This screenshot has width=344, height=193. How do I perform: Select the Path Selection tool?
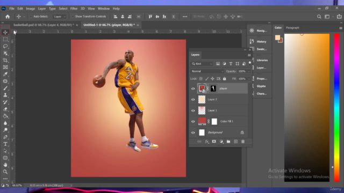[5, 151]
